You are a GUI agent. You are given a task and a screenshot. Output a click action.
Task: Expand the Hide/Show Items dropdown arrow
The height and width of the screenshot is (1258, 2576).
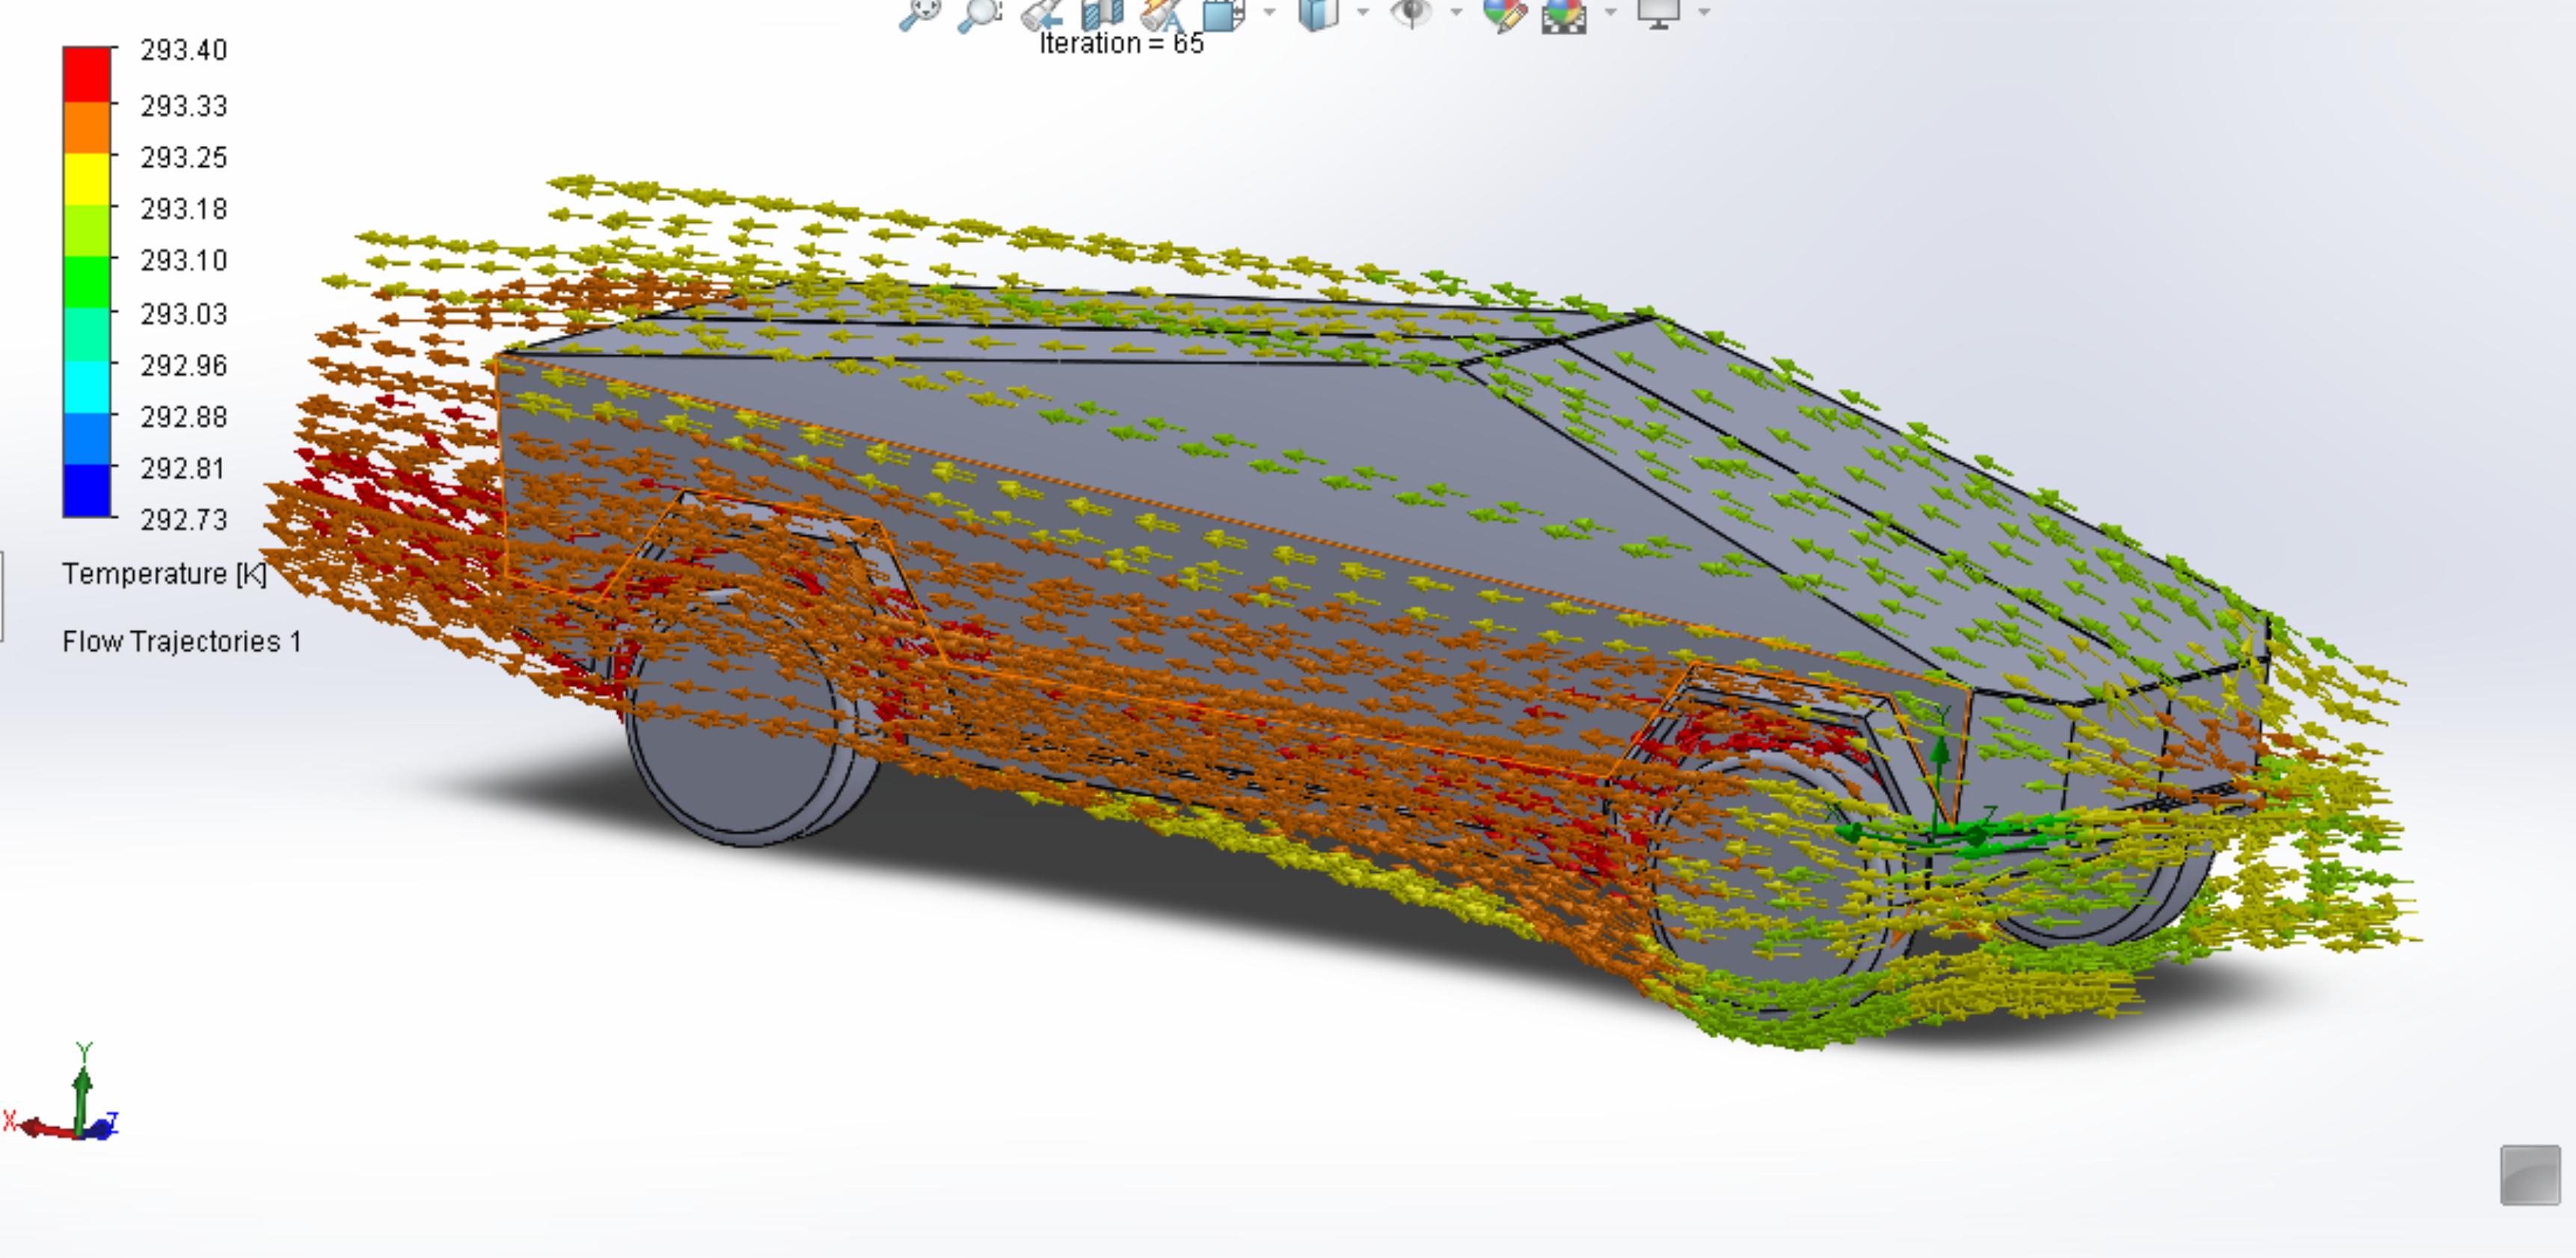click(1456, 12)
